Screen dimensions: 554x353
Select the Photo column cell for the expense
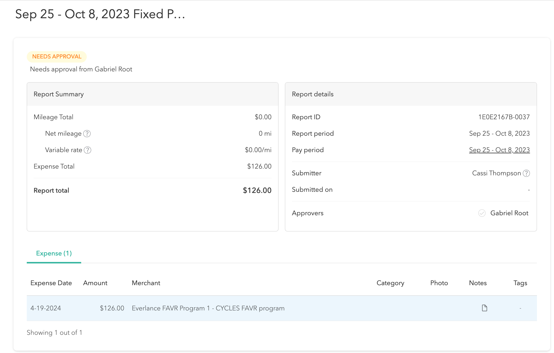[x=439, y=308]
